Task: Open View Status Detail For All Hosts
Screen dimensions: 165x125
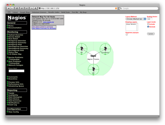Action: (x=42, y=27)
